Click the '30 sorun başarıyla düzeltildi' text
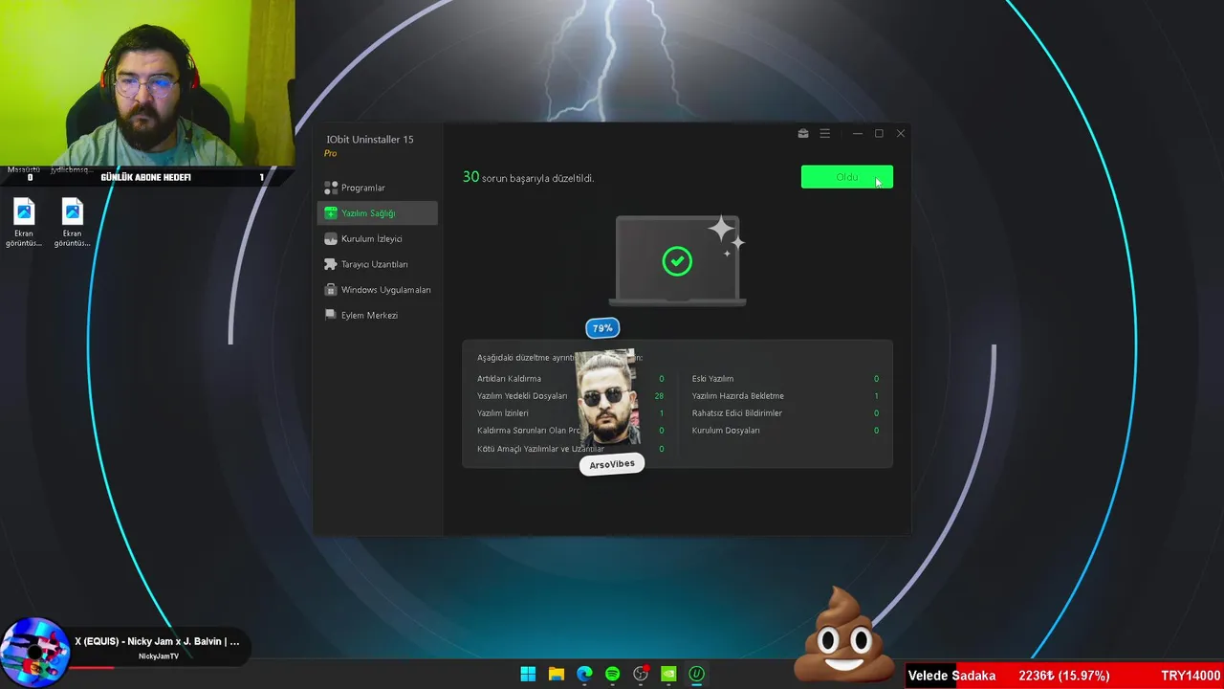Image resolution: width=1224 pixels, height=689 pixels. 529,177
